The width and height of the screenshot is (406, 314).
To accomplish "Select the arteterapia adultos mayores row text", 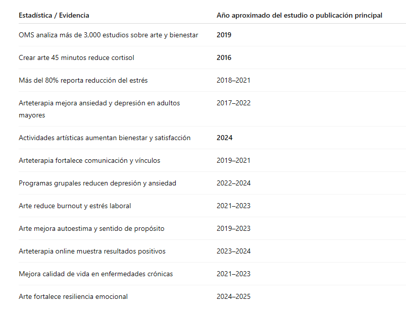I will pyautogui.click(x=99, y=109).
